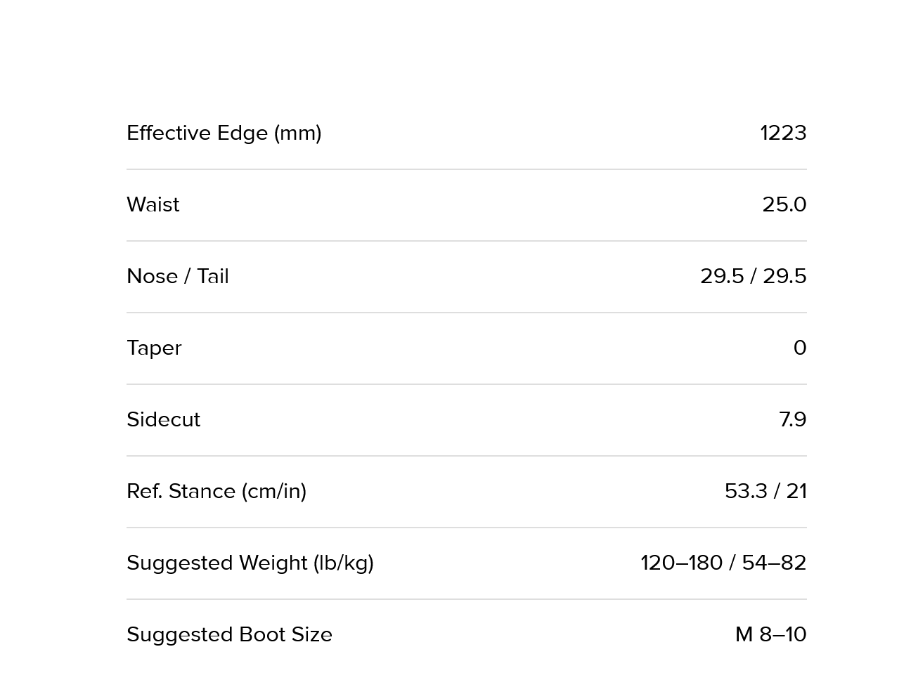Select the taper value 0
911x687 pixels.
pos(799,348)
